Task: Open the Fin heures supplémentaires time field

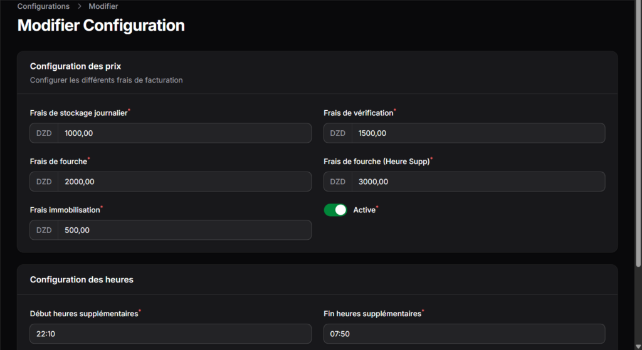Action: pyautogui.click(x=464, y=334)
